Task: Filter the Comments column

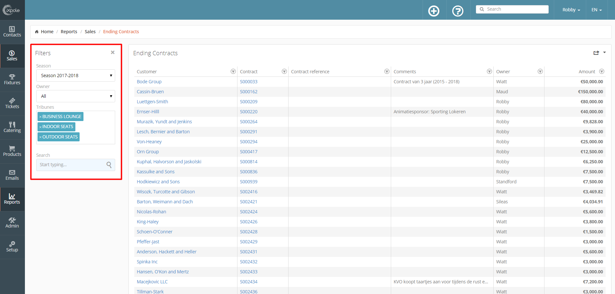Action: (489, 71)
